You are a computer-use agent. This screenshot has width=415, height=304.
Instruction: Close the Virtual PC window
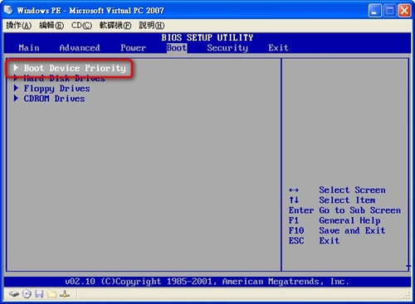(x=404, y=11)
